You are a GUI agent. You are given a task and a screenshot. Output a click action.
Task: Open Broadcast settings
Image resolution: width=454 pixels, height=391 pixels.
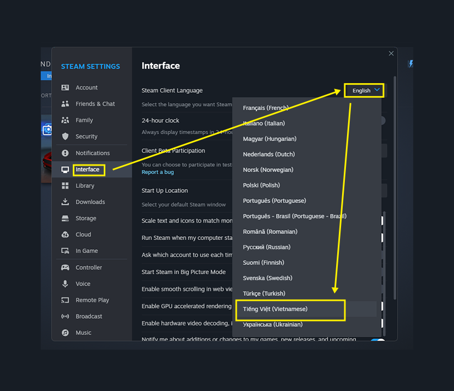(x=91, y=316)
